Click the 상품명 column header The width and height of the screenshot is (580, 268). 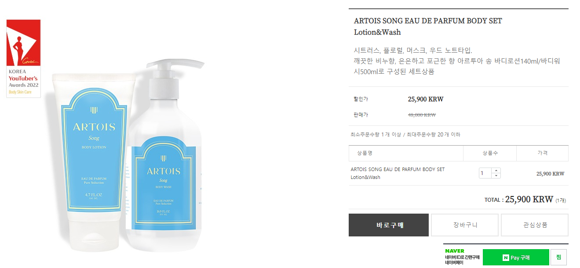pyautogui.click(x=365, y=153)
